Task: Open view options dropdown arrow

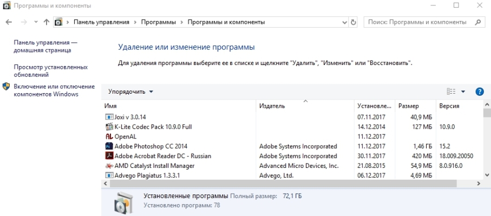Action: pyautogui.click(x=463, y=91)
